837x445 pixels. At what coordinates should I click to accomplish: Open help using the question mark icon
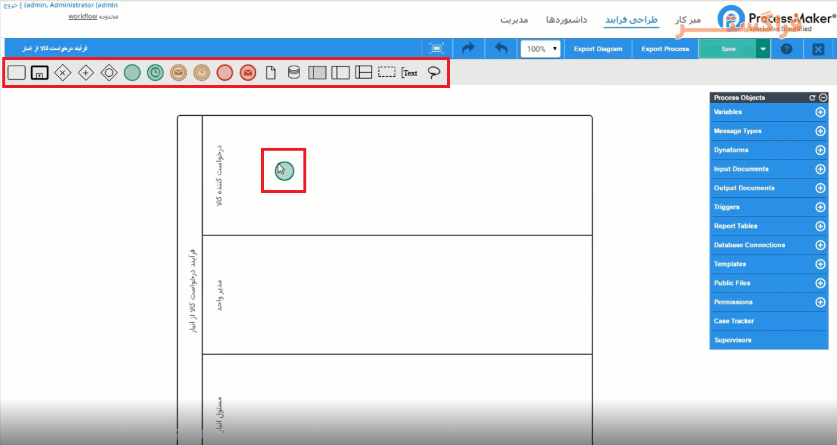coord(786,48)
